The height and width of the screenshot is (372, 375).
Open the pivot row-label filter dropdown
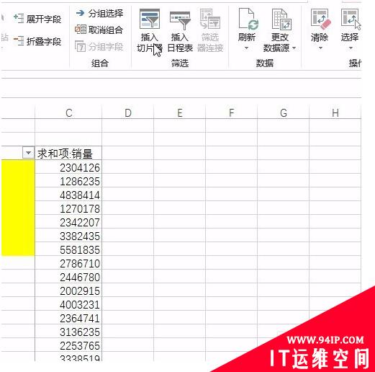pos(28,153)
